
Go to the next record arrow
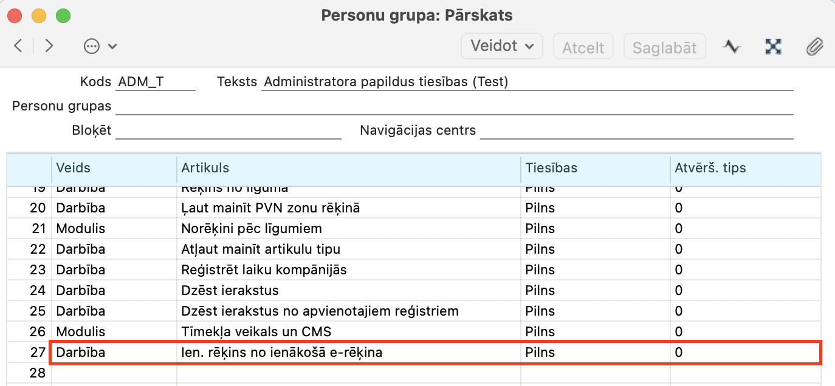click(x=49, y=46)
